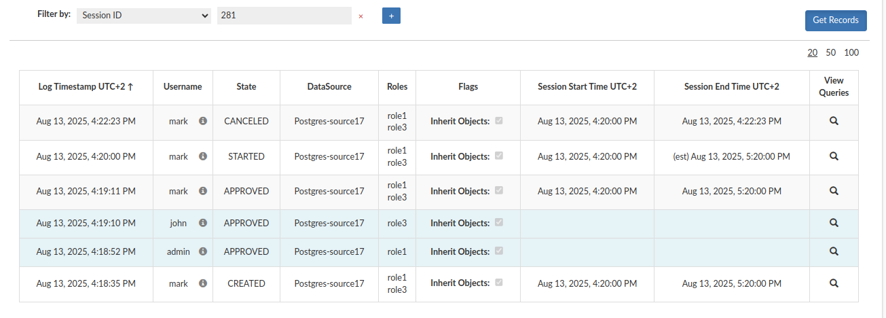Show 50 records per page

click(x=831, y=52)
